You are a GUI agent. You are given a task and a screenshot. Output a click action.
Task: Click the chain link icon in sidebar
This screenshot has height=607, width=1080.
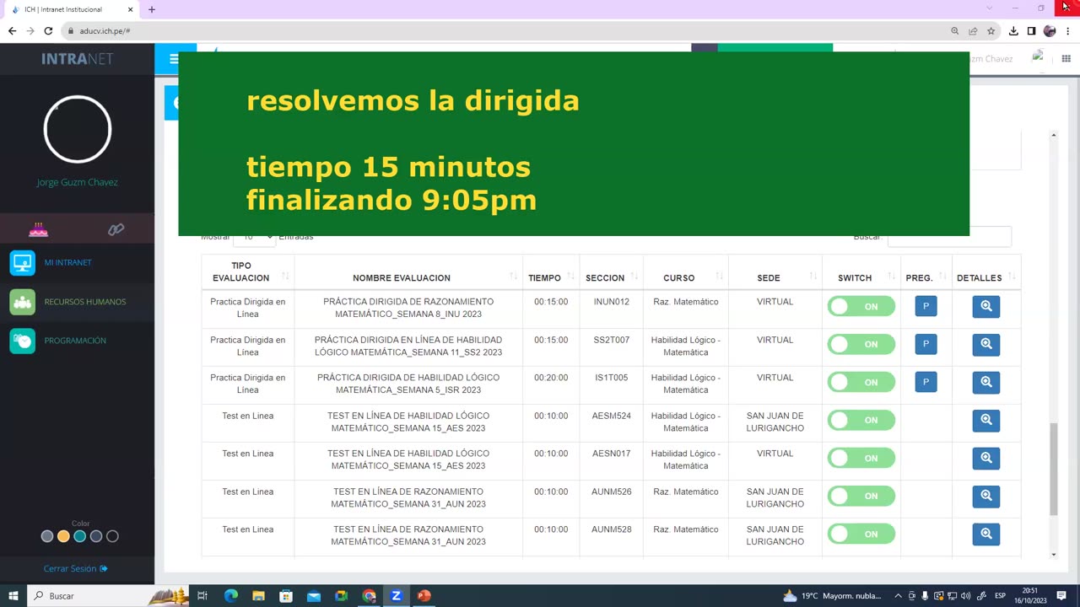pyautogui.click(x=116, y=229)
